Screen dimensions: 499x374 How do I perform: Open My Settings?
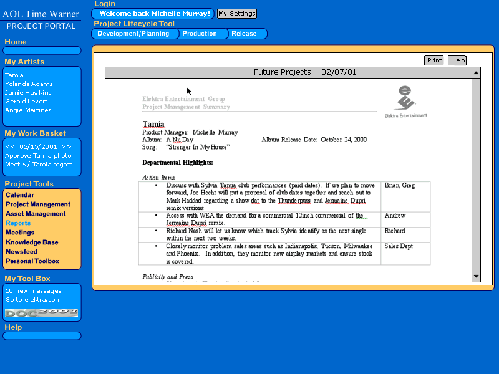click(x=236, y=14)
